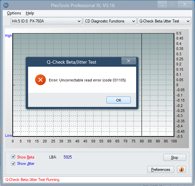Click the orange info icon button
This screenshot has height=186, width=195.
(181, 170)
